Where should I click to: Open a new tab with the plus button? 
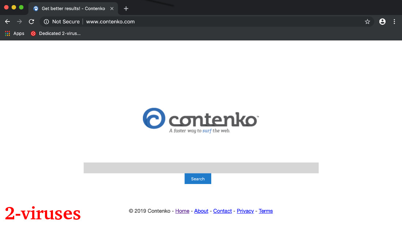pyautogui.click(x=126, y=8)
